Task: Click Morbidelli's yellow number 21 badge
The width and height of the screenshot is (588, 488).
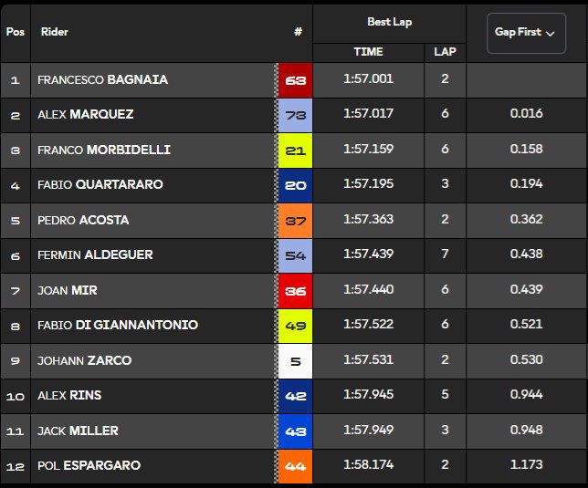Action: point(295,150)
